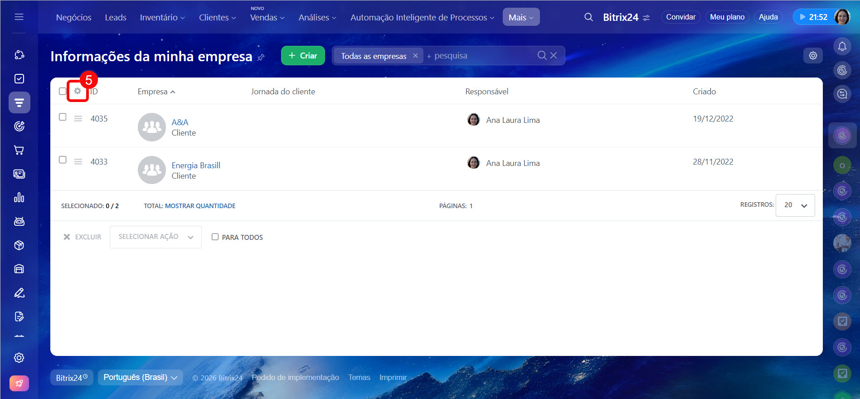Open the SELECIONAR AÇÃO dropdown
Image resolution: width=860 pixels, height=399 pixels.
coord(155,237)
